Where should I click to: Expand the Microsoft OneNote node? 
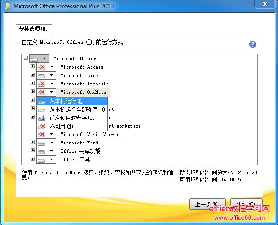(x=32, y=91)
